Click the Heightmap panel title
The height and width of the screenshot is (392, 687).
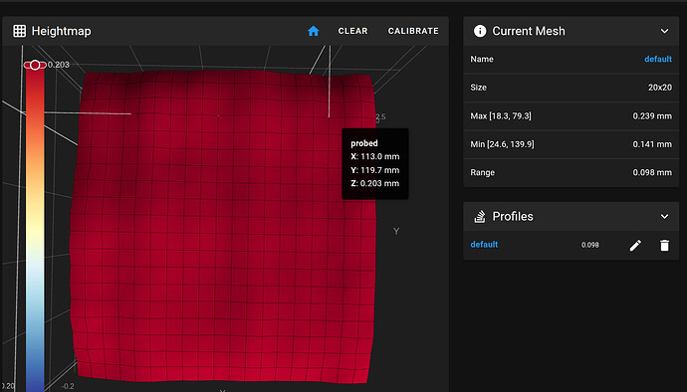point(62,31)
